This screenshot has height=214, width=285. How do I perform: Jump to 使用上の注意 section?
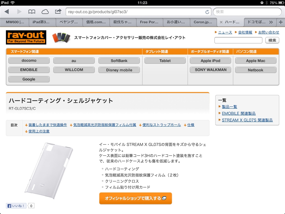39,131
